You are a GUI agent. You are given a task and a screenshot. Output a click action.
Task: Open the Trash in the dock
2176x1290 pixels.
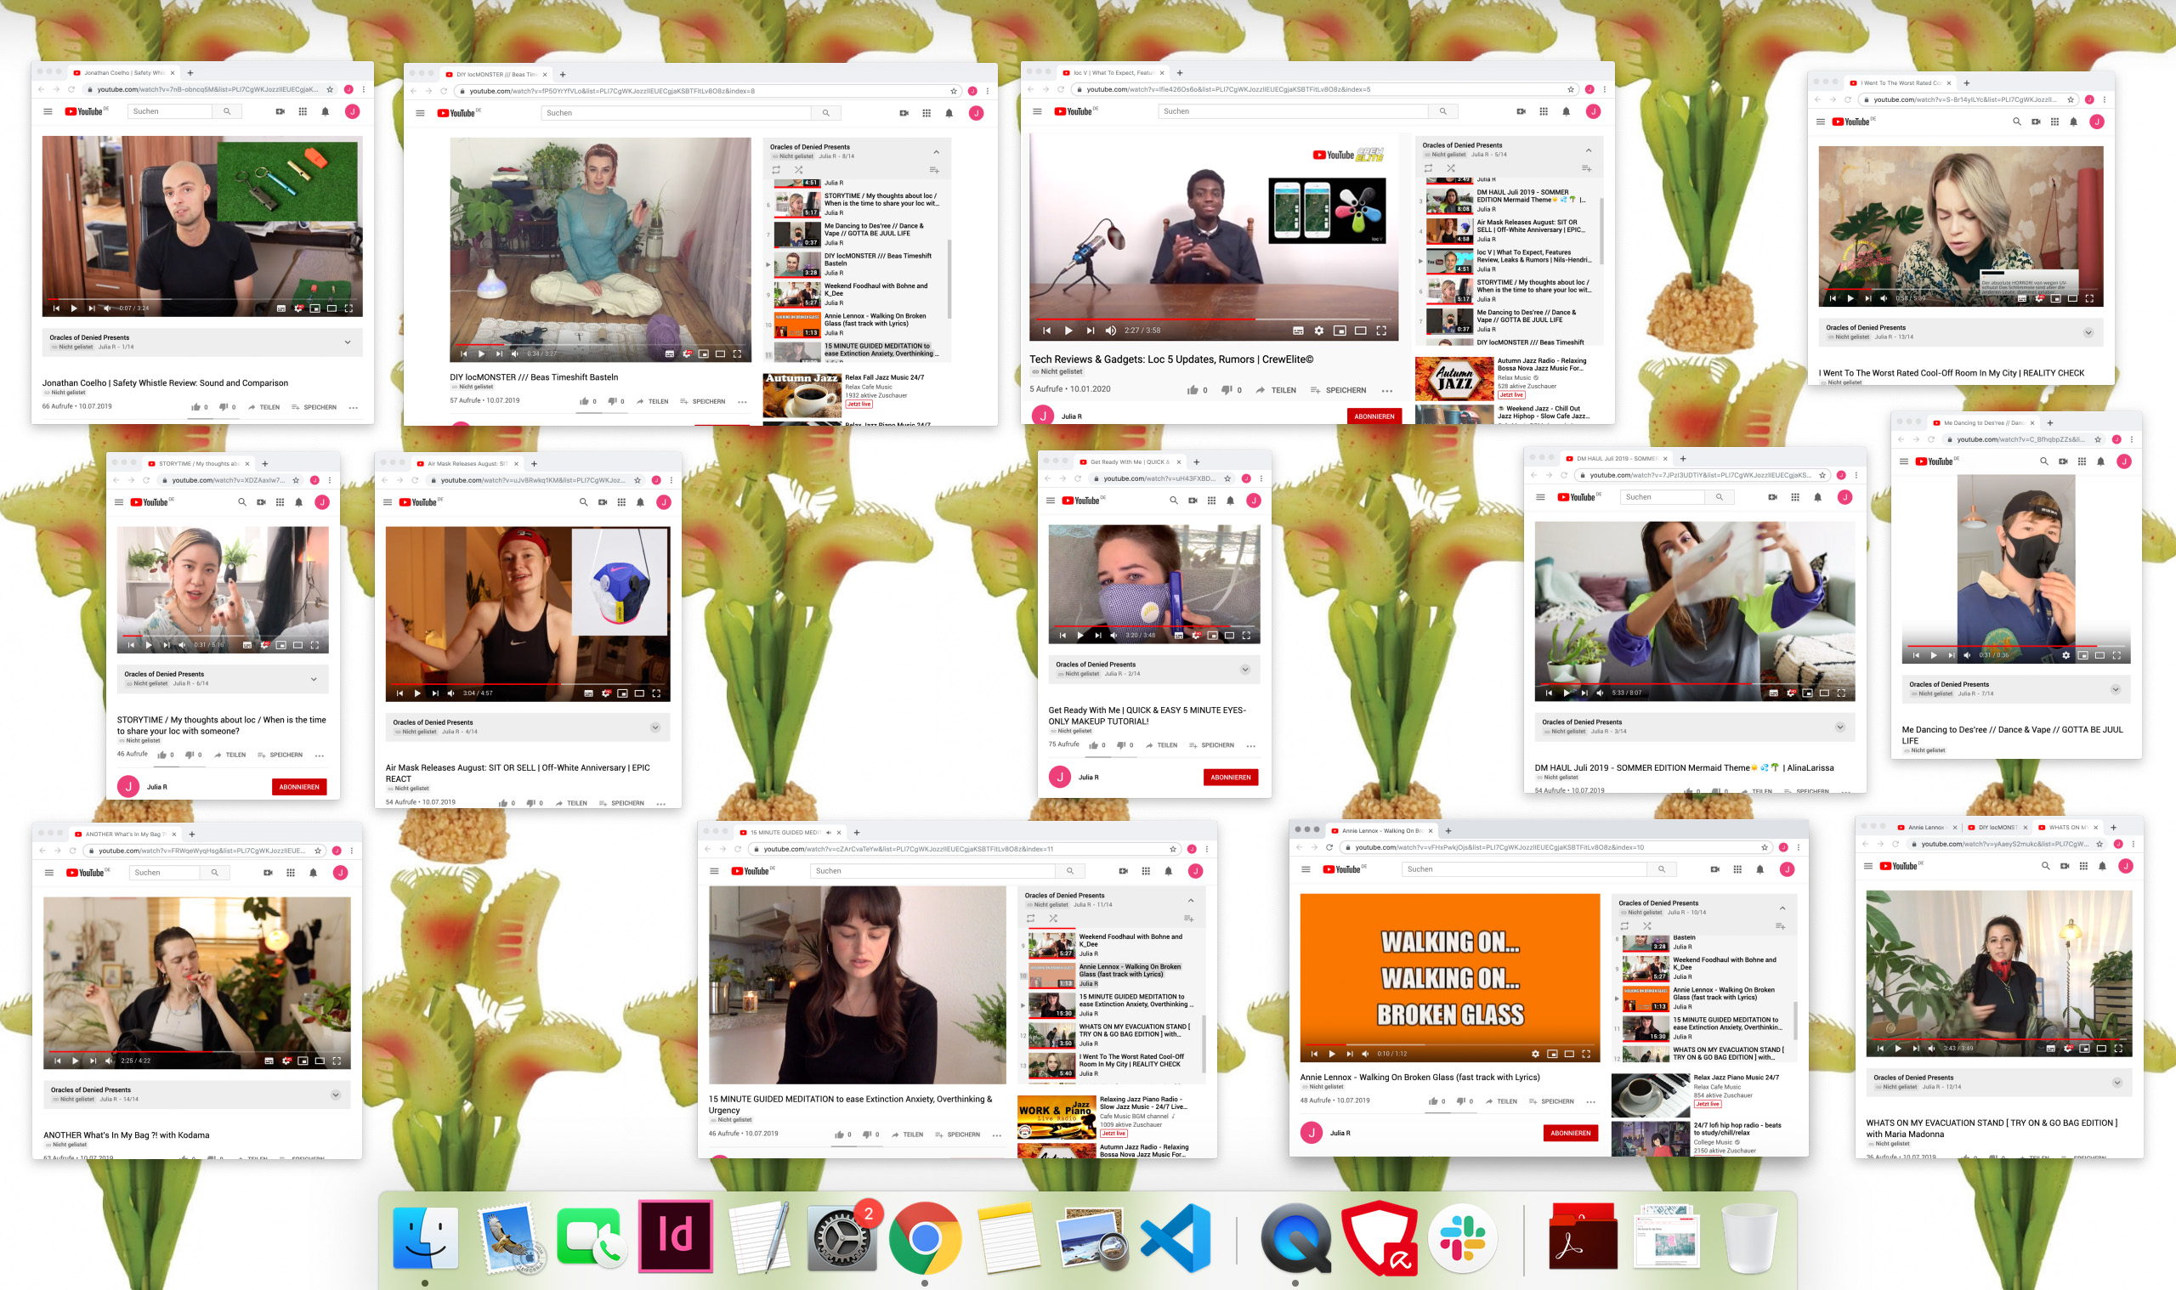[x=1748, y=1238]
